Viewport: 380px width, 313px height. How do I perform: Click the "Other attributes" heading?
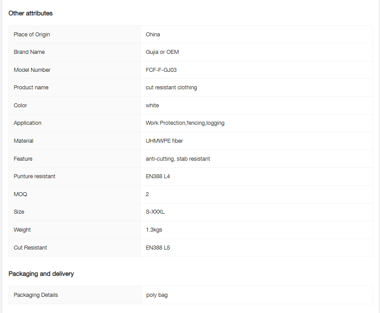[31, 13]
